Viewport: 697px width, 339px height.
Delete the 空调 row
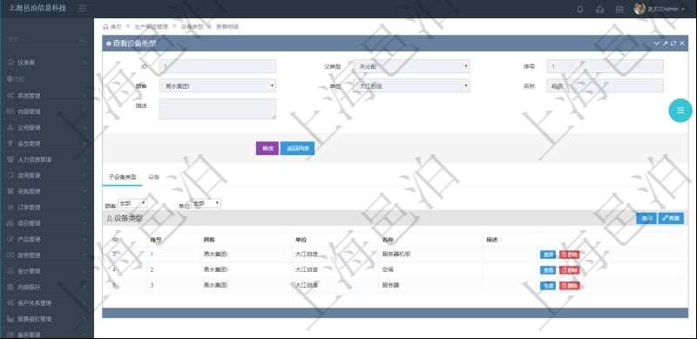tap(569, 270)
